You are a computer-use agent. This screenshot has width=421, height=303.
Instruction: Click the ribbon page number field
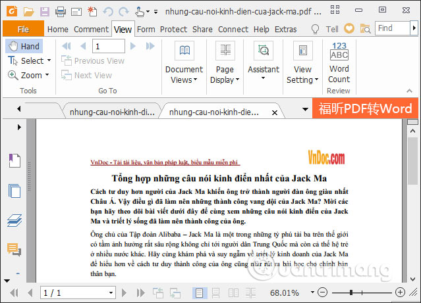[109, 46]
